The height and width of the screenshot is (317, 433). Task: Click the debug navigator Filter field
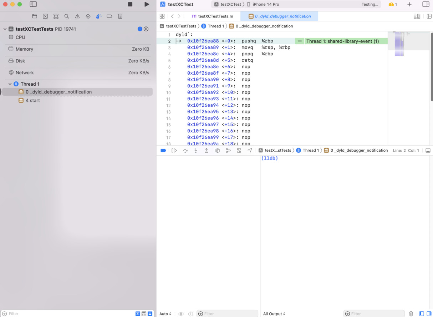68,313
